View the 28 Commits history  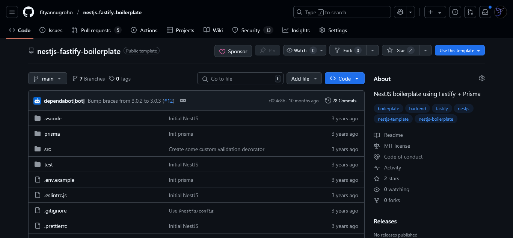[x=341, y=100]
